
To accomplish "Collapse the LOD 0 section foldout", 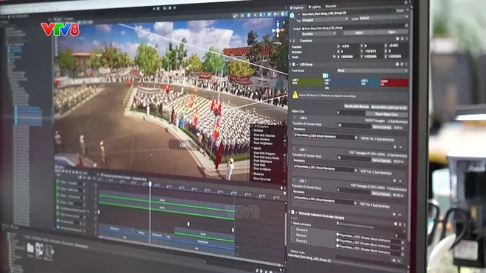I will point(295,118).
